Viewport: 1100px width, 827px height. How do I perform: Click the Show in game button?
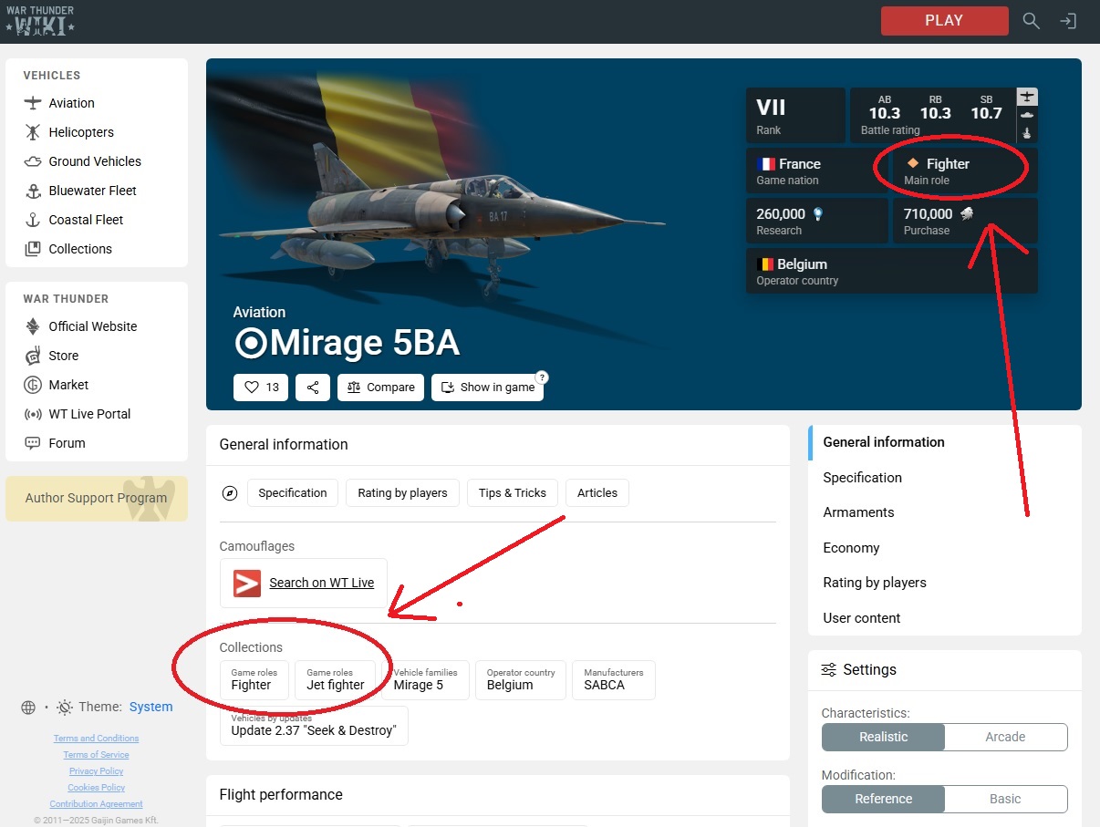pyautogui.click(x=488, y=388)
